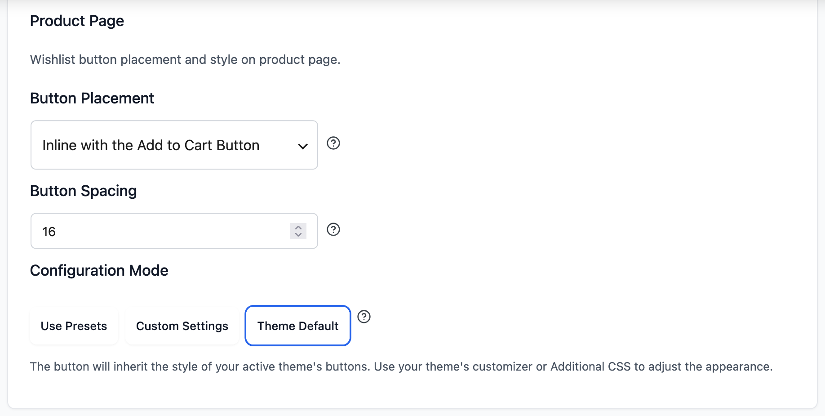Increase the button spacing value
This screenshot has width=825, height=416.
coord(298,228)
